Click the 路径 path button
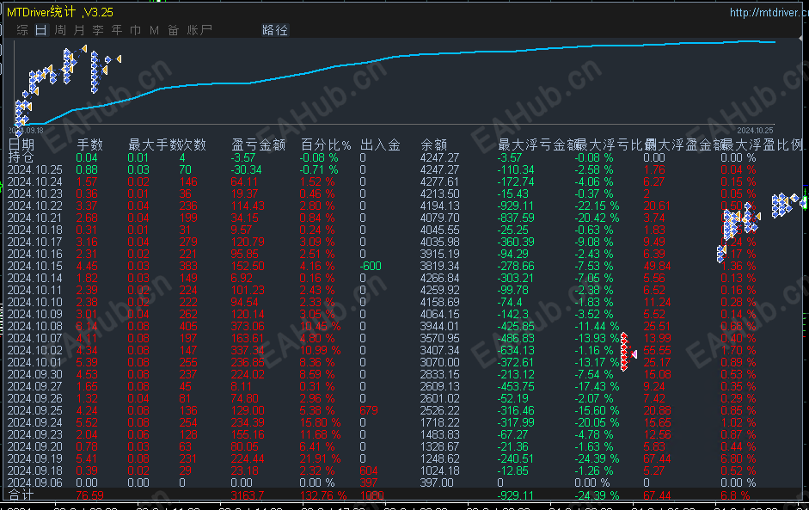 click(275, 30)
